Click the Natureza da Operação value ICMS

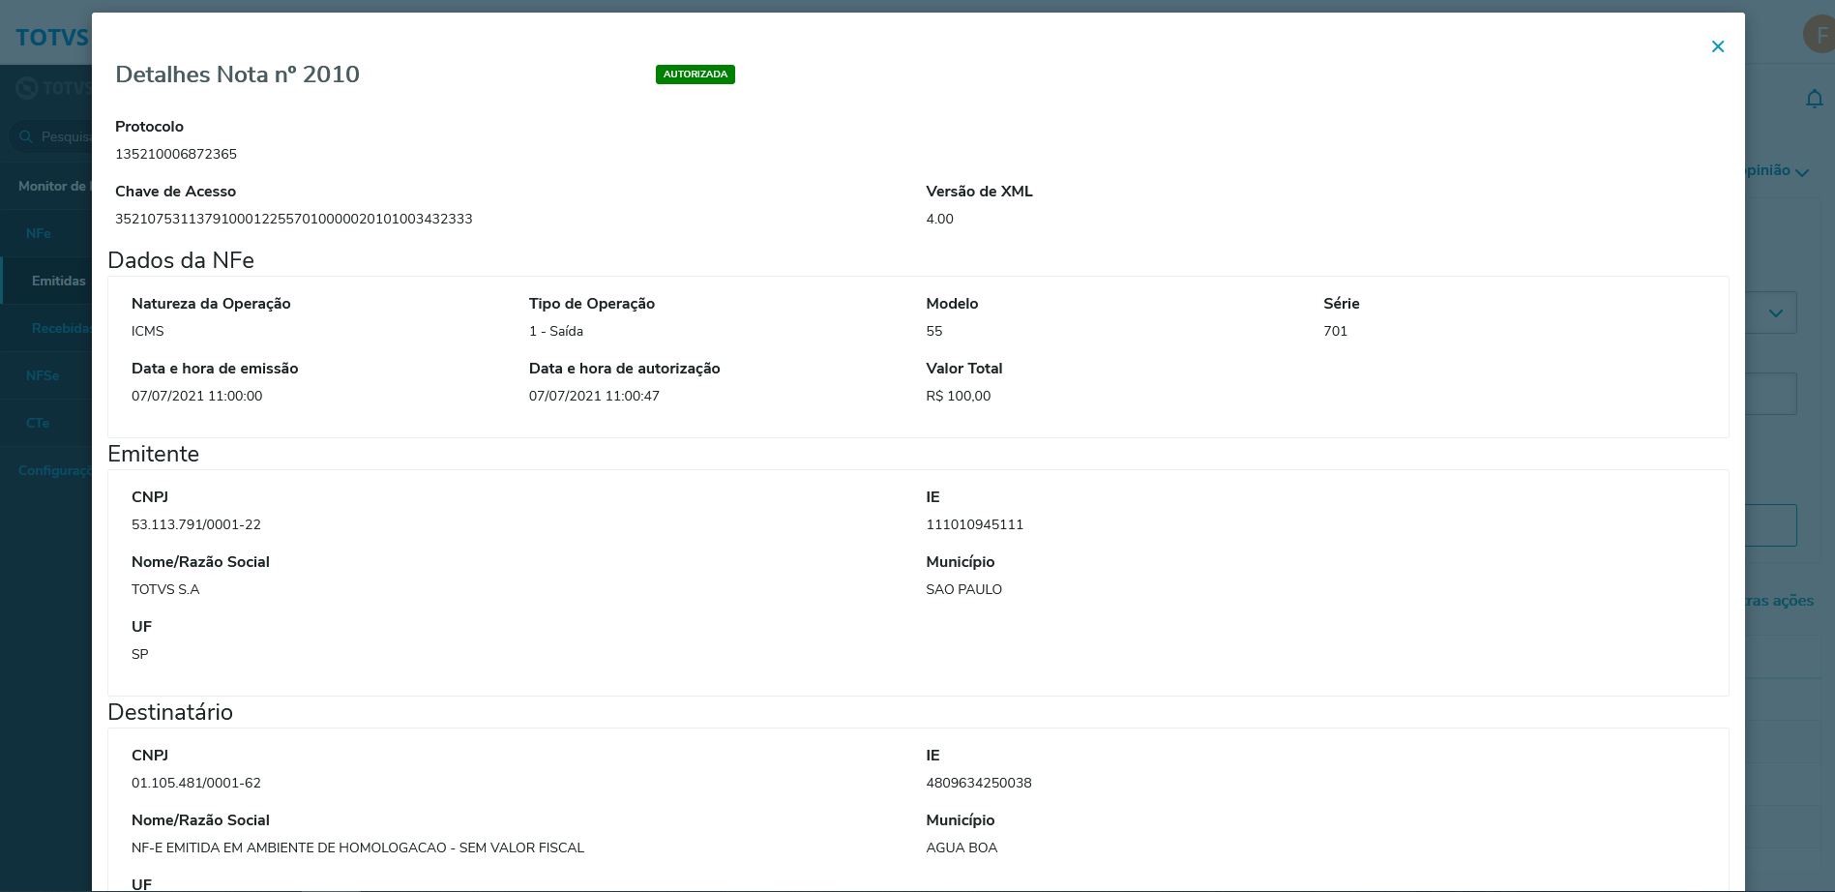pos(148,331)
